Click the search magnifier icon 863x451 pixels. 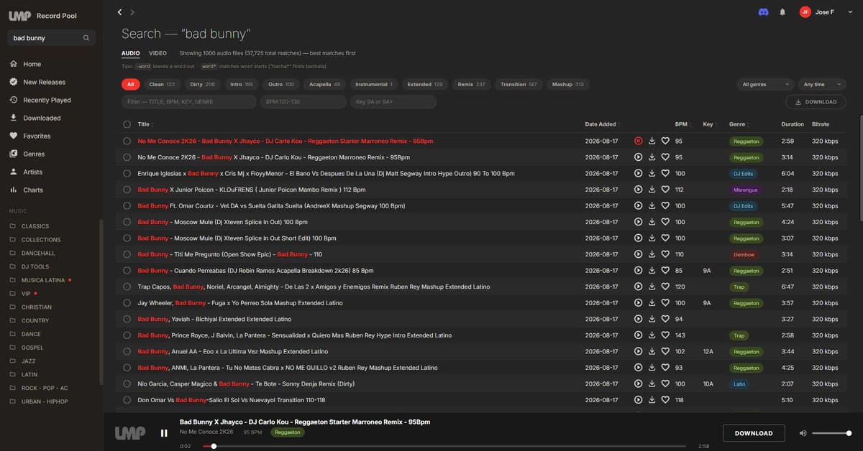(x=86, y=38)
